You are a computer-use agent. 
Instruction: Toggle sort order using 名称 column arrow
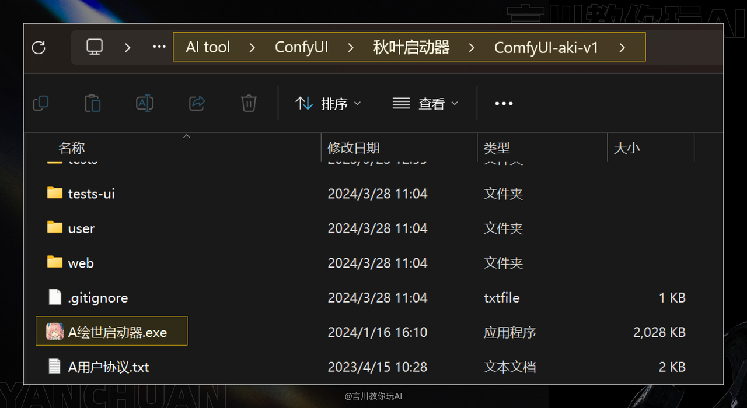(x=186, y=136)
